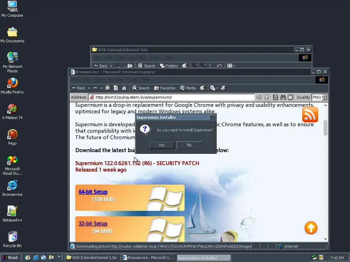Switch to Supermium Installer taskbar button
Screen dimensions: 350x262
coord(204,258)
